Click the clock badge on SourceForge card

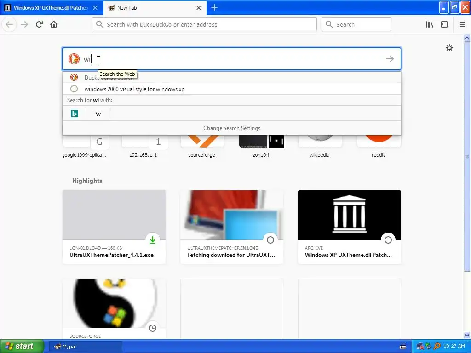click(153, 328)
